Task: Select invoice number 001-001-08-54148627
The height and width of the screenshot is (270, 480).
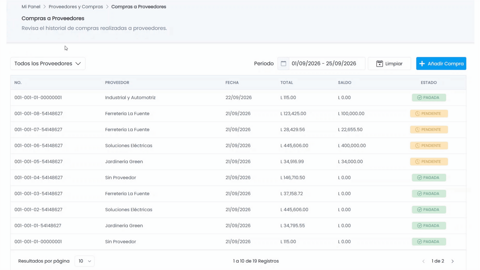Action: pos(38,113)
